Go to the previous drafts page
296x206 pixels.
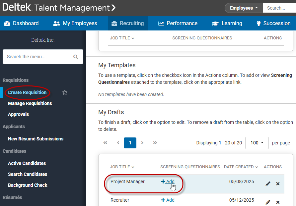(x=118, y=143)
